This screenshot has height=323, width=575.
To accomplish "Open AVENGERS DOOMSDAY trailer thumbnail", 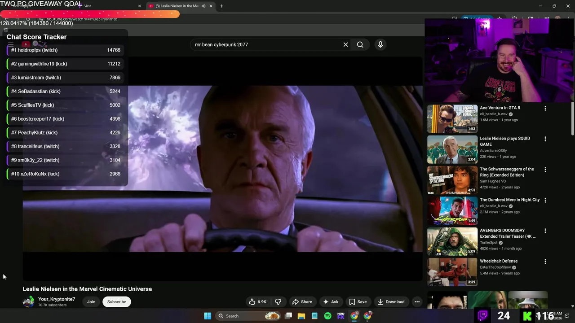I will pyautogui.click(x=452, y=241).
